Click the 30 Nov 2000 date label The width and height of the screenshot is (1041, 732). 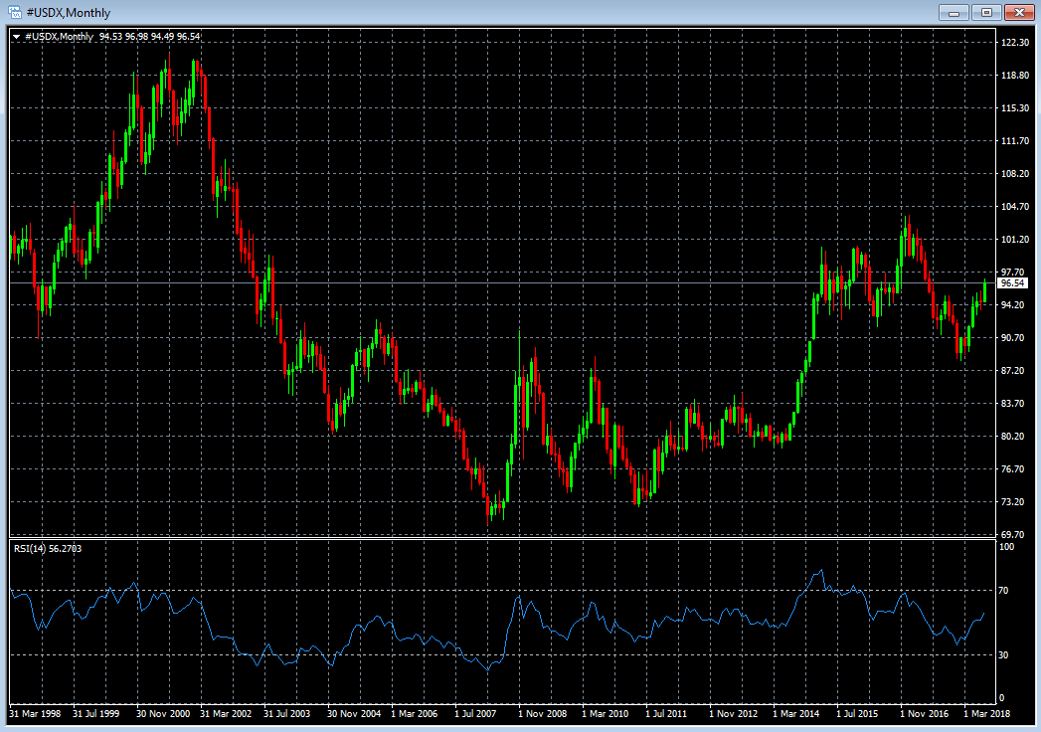163,714
